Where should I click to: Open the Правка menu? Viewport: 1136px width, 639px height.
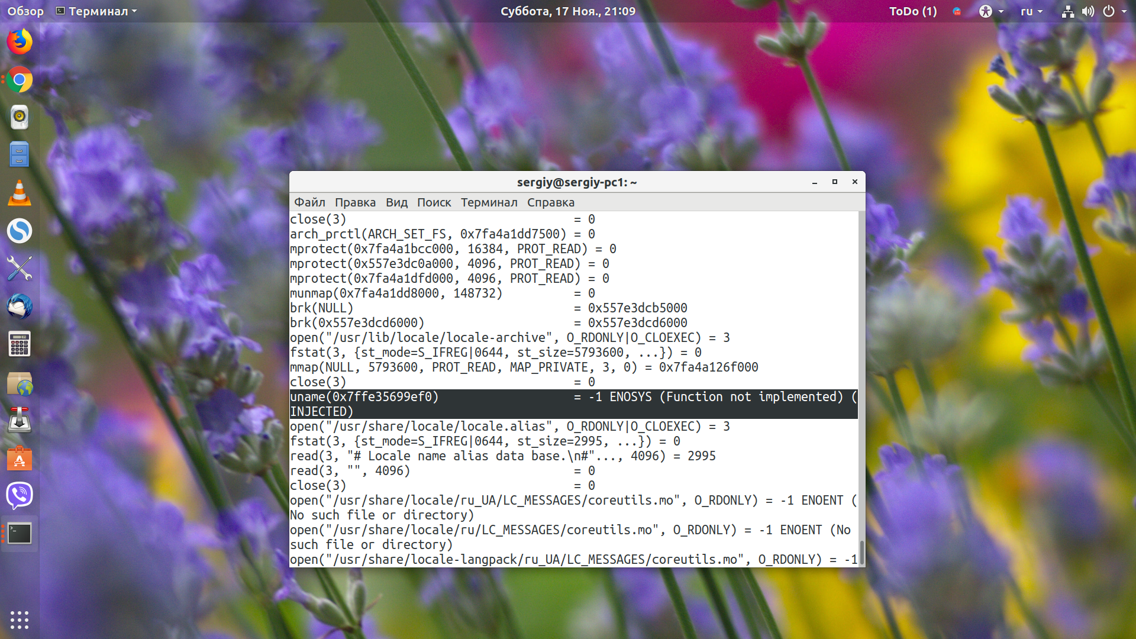pos(355,202)
